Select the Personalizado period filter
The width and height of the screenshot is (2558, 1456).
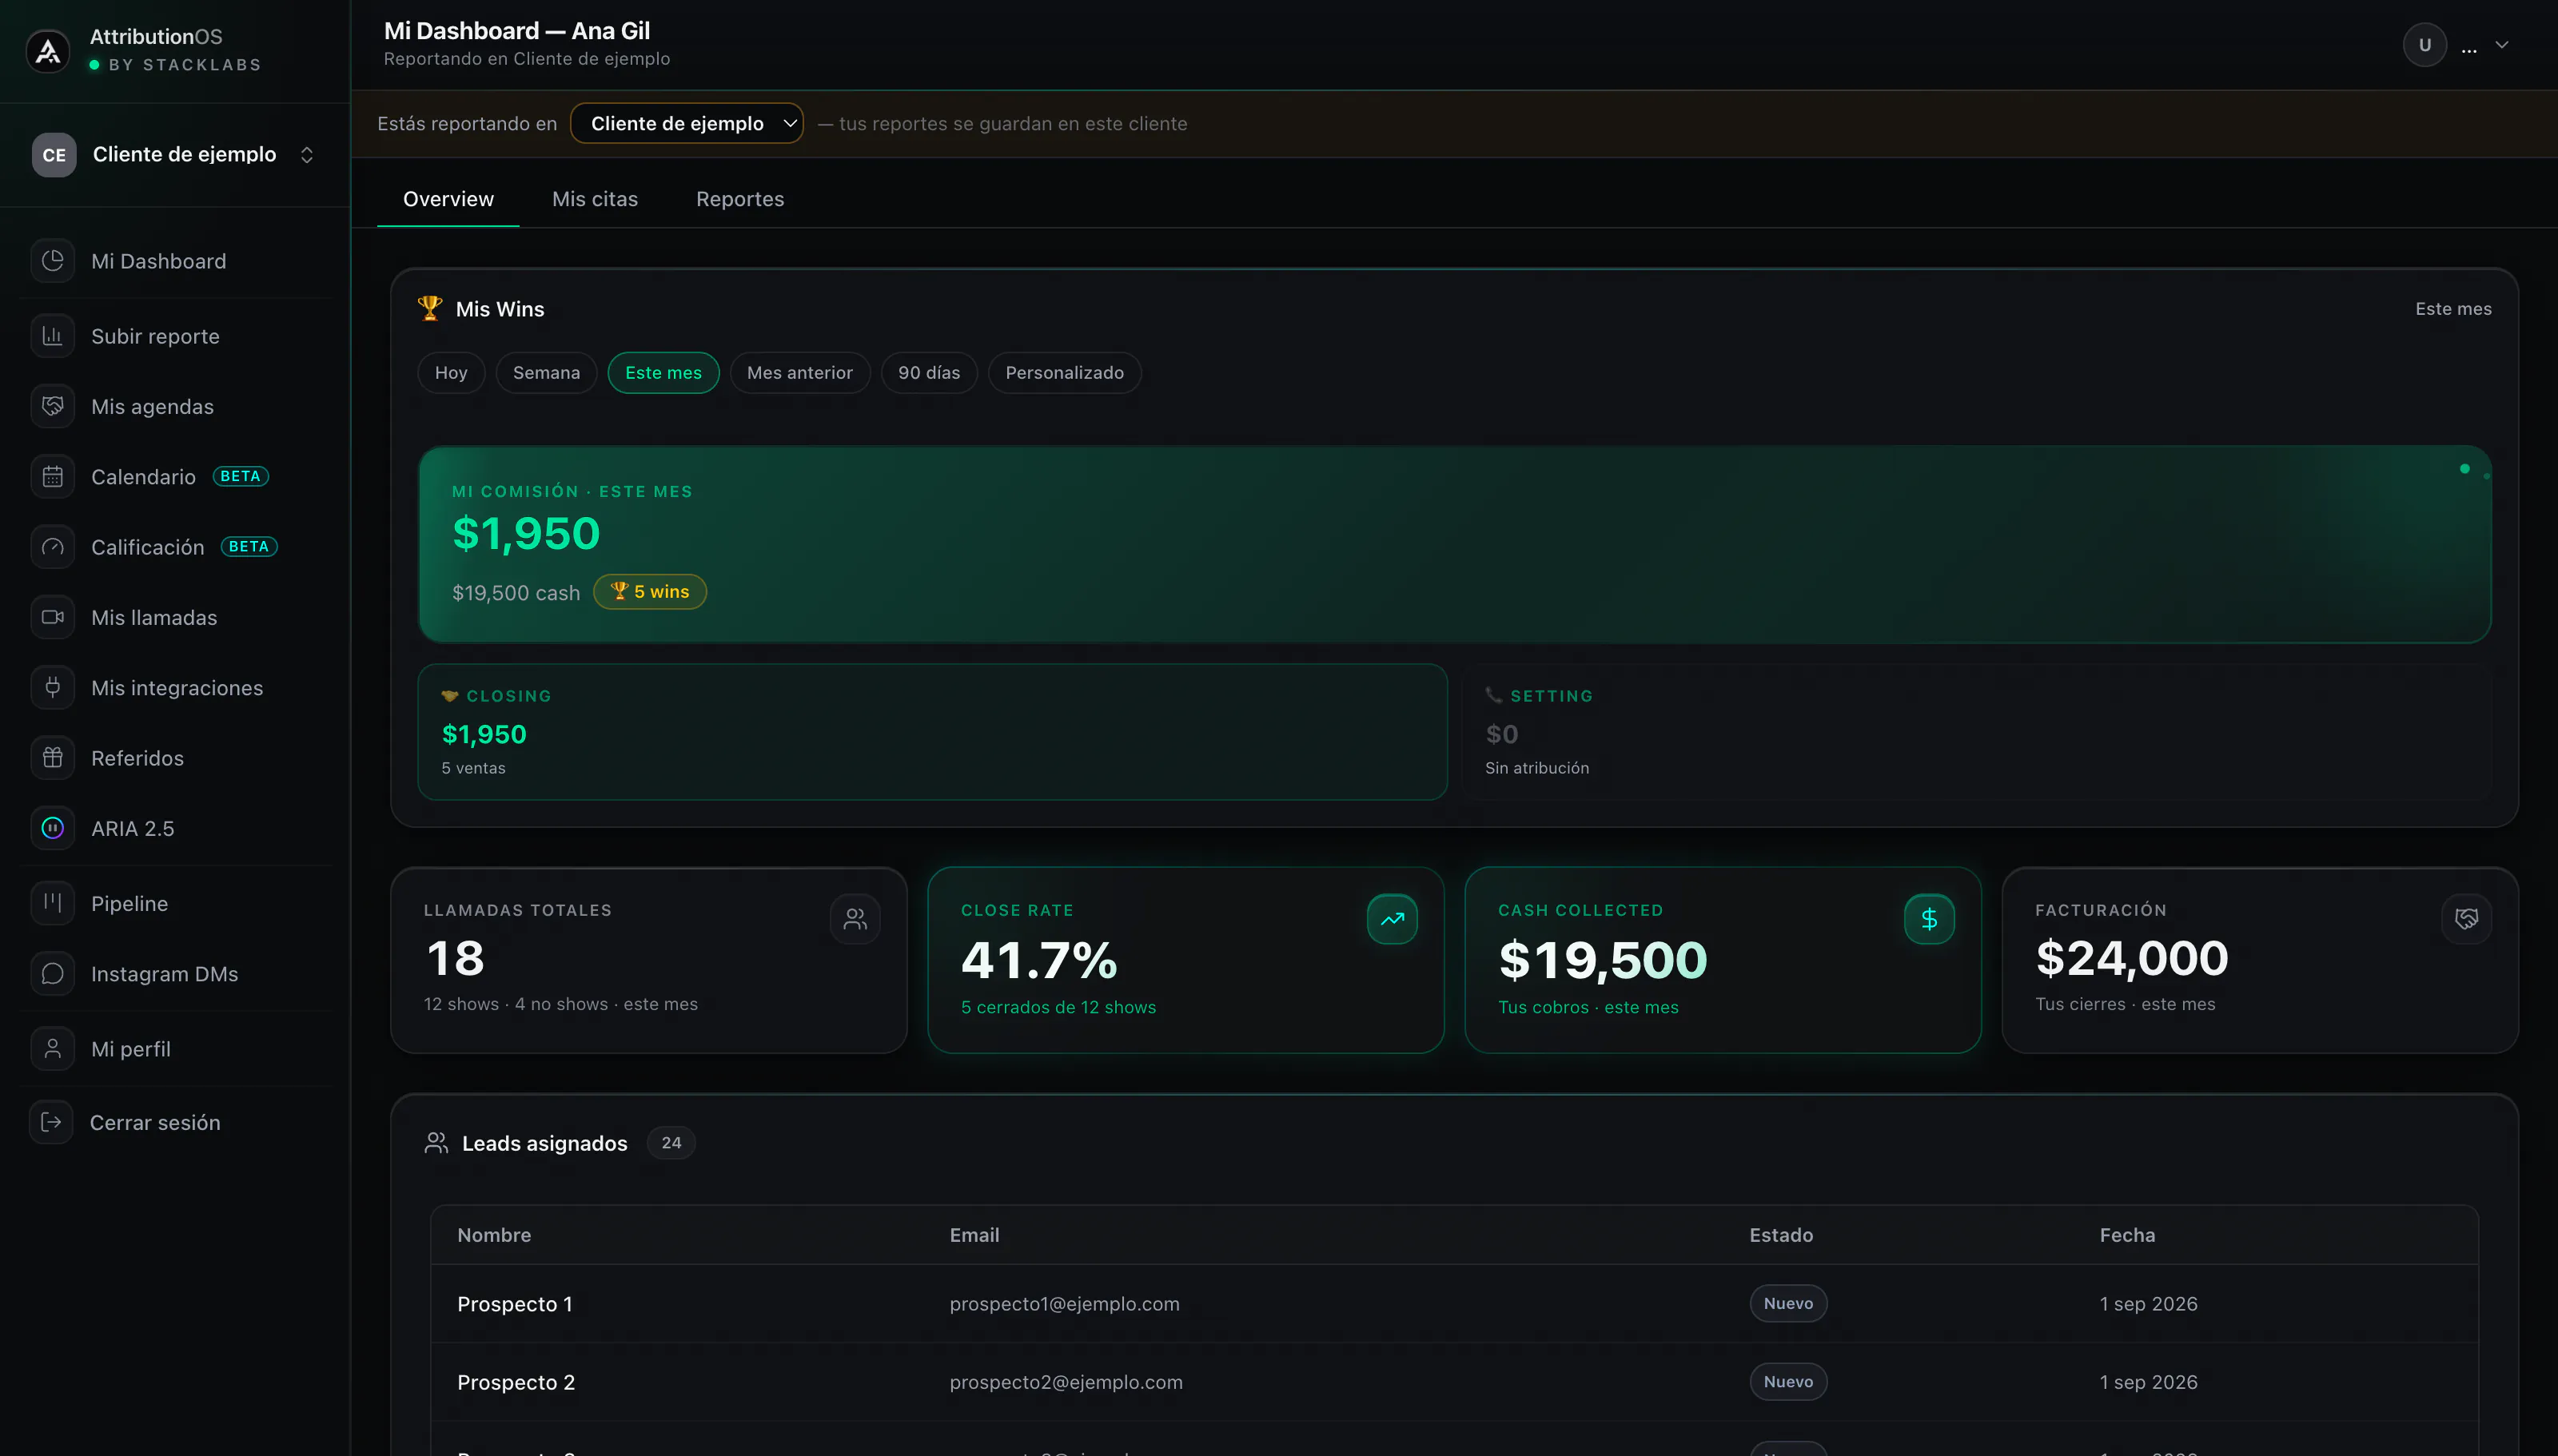click(1064, 373)
